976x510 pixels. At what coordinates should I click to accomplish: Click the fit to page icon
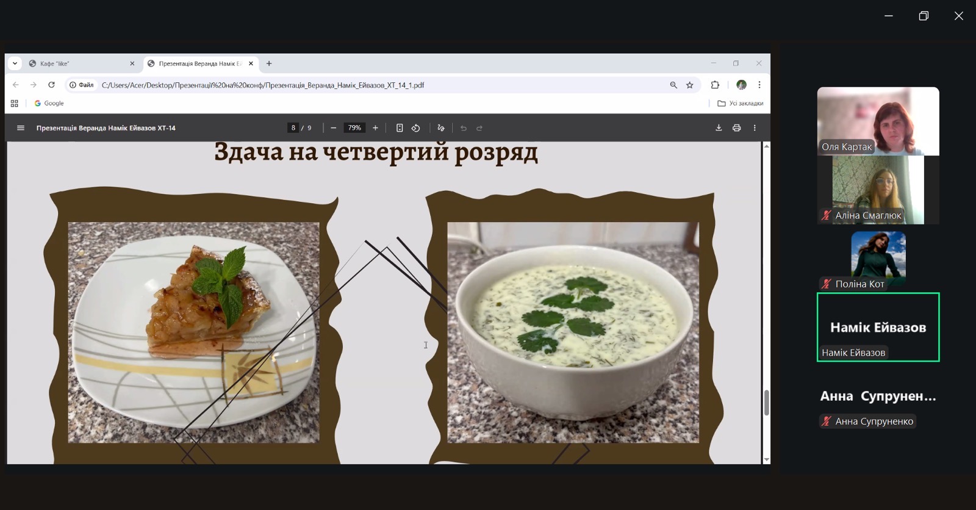[x=400, y=128]
